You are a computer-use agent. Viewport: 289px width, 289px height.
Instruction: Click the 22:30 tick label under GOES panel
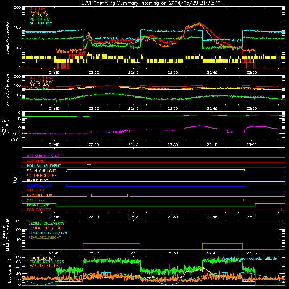(173, 145)
